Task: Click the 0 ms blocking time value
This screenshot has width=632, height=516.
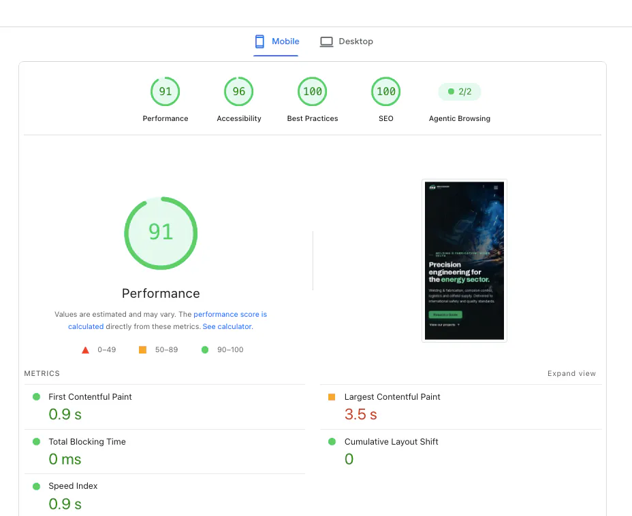Action: [x=65, y=460]
